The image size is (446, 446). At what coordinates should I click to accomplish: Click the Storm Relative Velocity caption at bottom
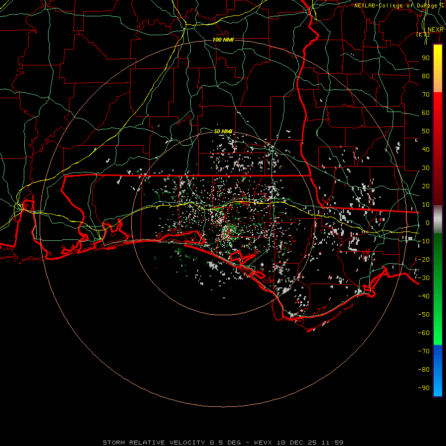click(x=223, y=443)
